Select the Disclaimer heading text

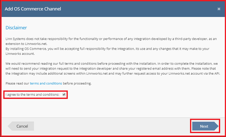[16, 28]
